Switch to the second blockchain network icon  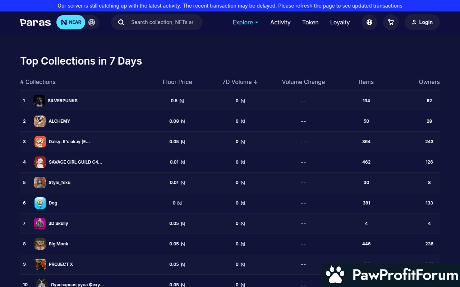point(92,22)
